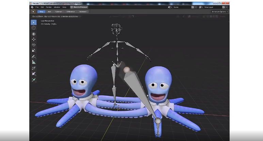Select the Select Box tool

tap(34, 22)
